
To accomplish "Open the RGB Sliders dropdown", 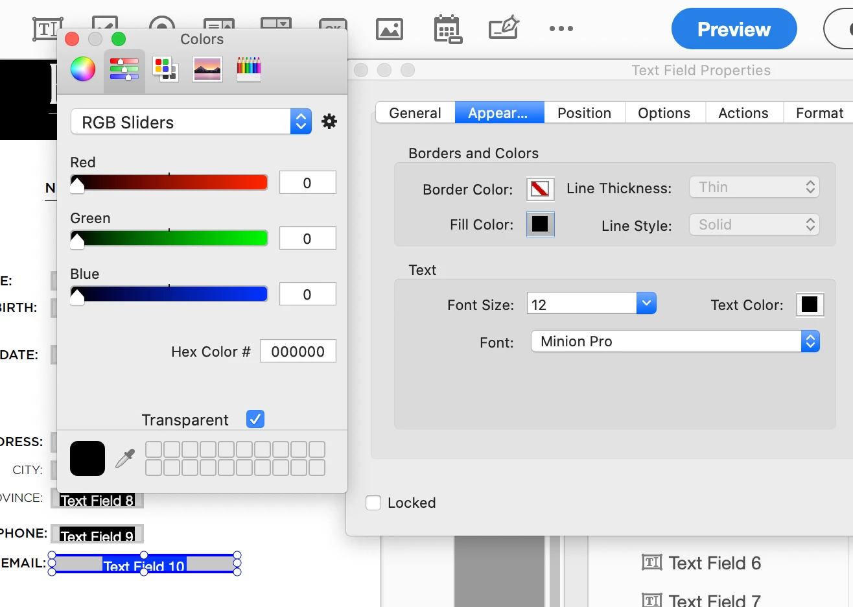I will click(191, 121).
